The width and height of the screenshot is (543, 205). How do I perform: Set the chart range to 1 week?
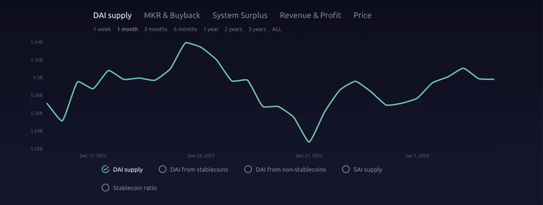click(x=102, y=29)
